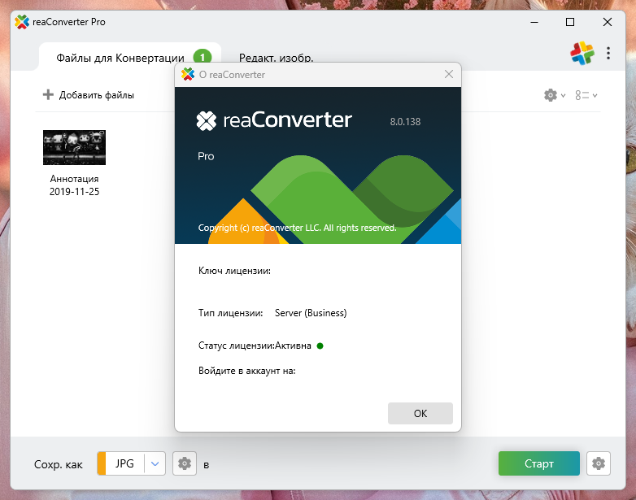
Task: Click the gear icon right of Старт
Action: click(599, 463)
